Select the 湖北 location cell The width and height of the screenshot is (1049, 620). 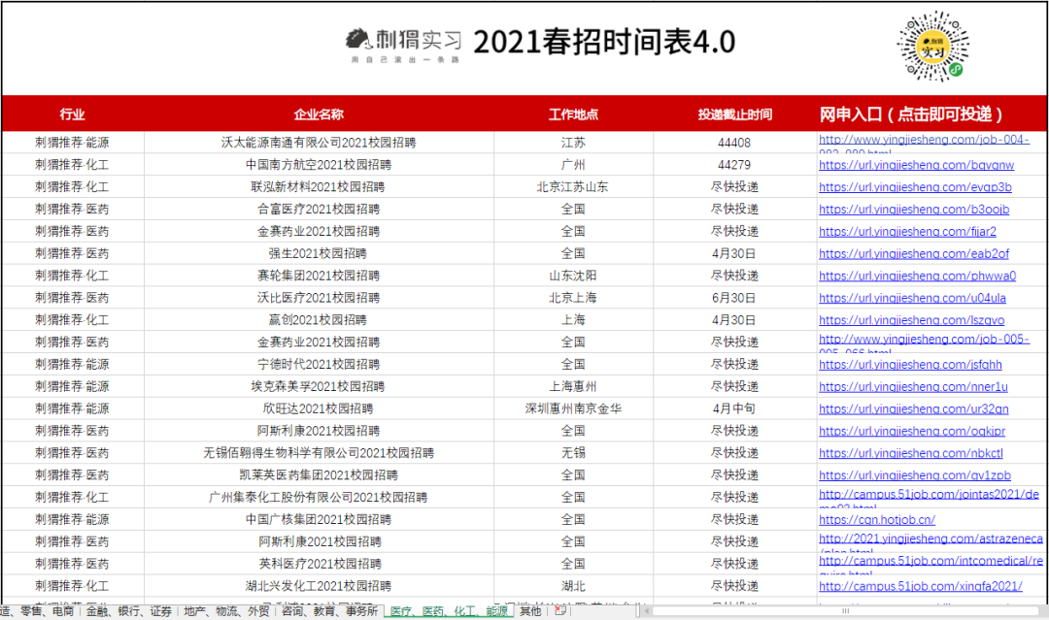pyautogui.click(x=573, y=586)
